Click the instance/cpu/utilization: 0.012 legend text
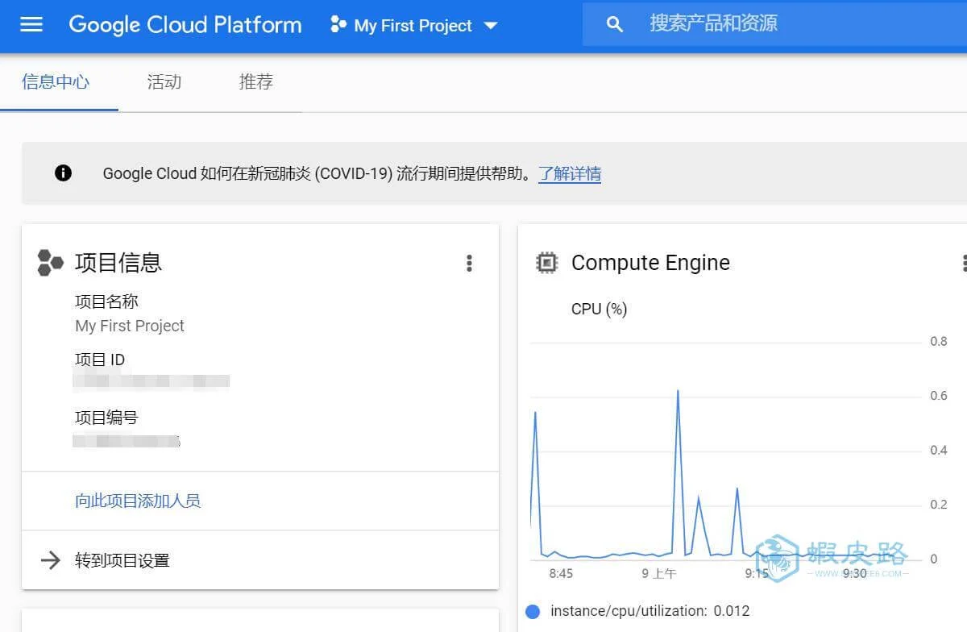The width and height of the screenshot is (967, 632). pos(650,611)
